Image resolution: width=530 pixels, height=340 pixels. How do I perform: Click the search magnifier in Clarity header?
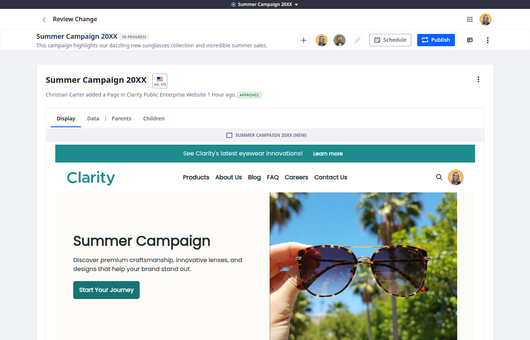(x=439, y=177)
